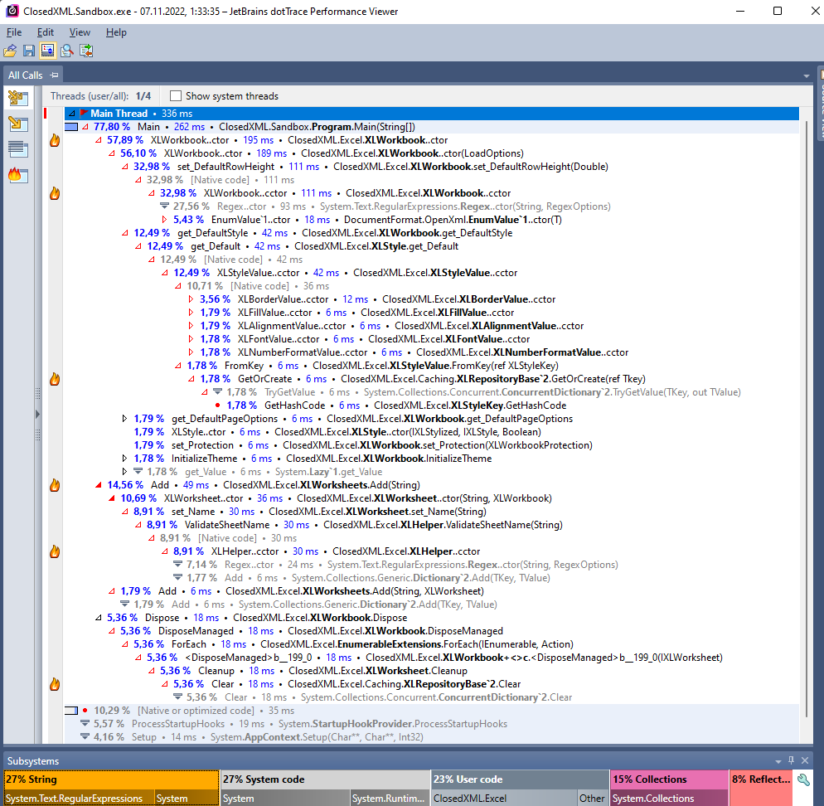Save the current snapshot
Screen dimensions: 824x806
pyautogui.click(x=28, y=50)
